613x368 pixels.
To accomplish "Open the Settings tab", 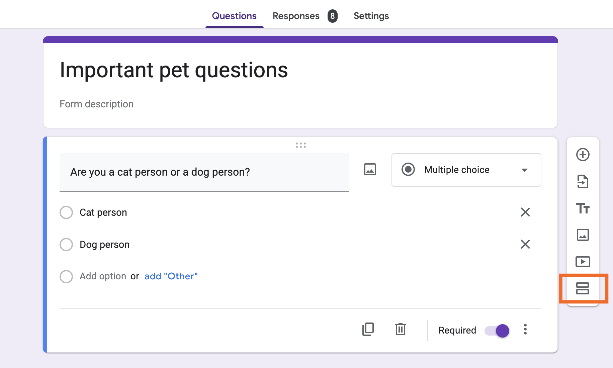I will tap(371, 16).
